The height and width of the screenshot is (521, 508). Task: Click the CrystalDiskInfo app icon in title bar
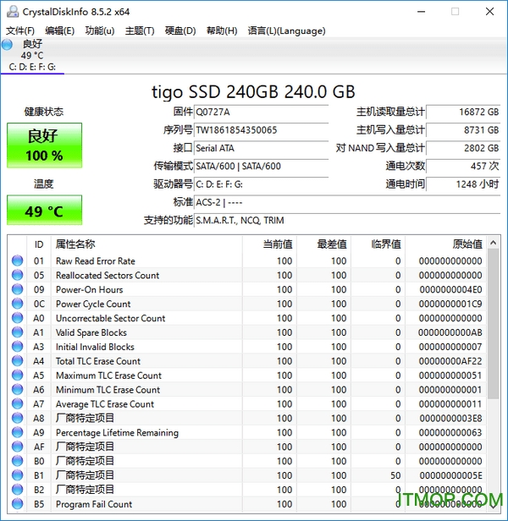[x=13, y=12]
